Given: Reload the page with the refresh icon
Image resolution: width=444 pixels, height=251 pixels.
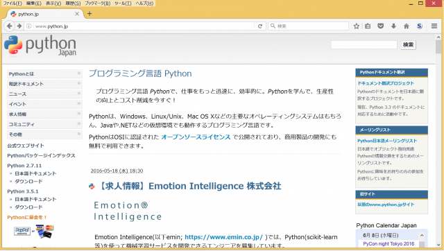Looking at the screenshot, I should pos(260,26).
